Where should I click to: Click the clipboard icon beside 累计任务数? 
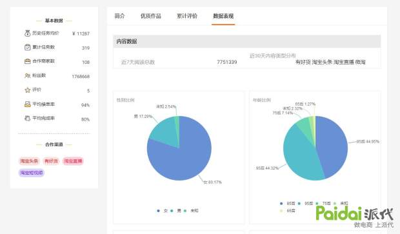click(27, 48)
